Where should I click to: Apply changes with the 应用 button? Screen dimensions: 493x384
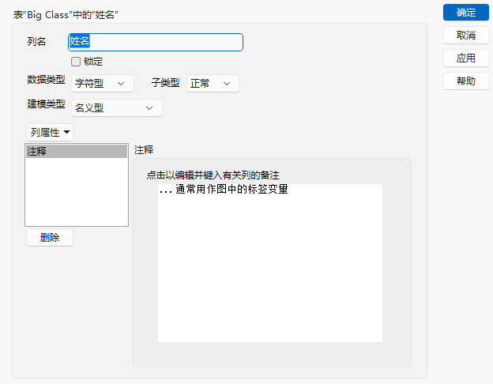466,58
